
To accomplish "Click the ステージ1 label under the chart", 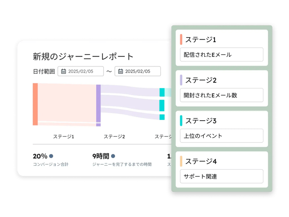I will coord(63,137).
